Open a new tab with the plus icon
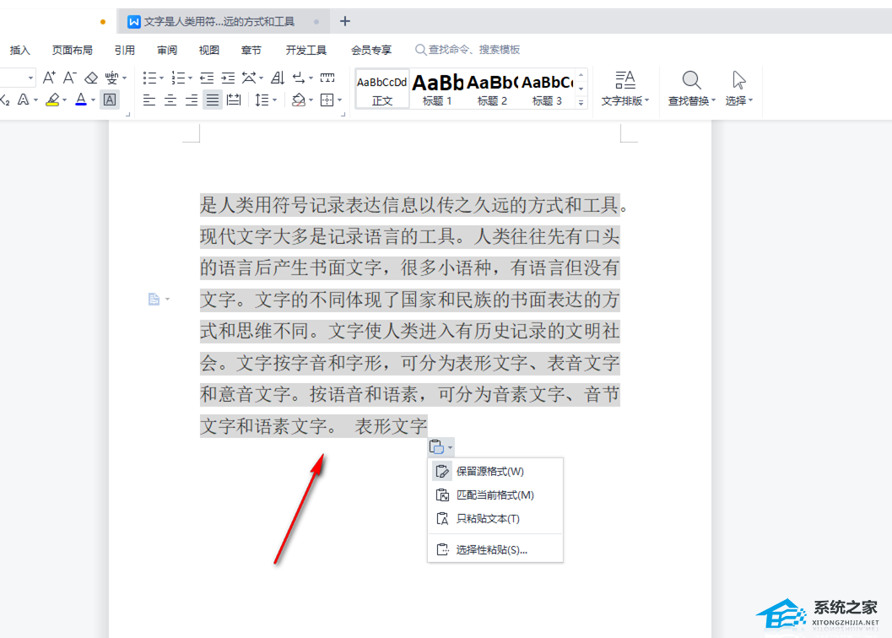 click(345, 21)
